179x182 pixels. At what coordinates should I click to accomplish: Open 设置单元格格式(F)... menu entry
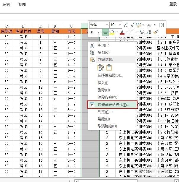pyautogui.click(x=112, y=105)
